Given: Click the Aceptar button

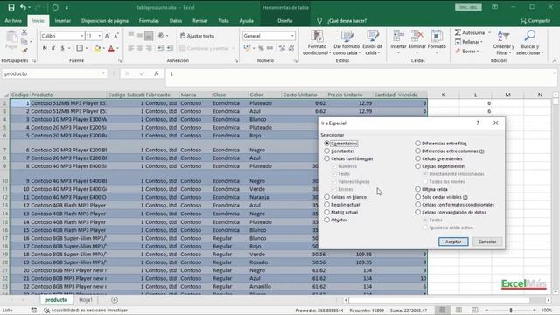Looking at the screenshot, I should (x=453, y=241).
